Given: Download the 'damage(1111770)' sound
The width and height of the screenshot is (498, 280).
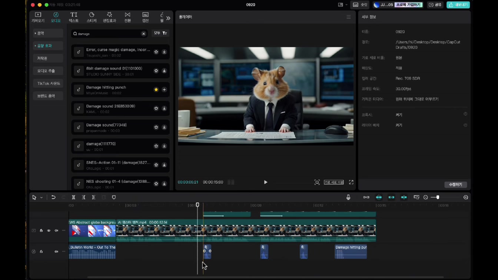Looking at the screenshot, I should coord(164,146).
